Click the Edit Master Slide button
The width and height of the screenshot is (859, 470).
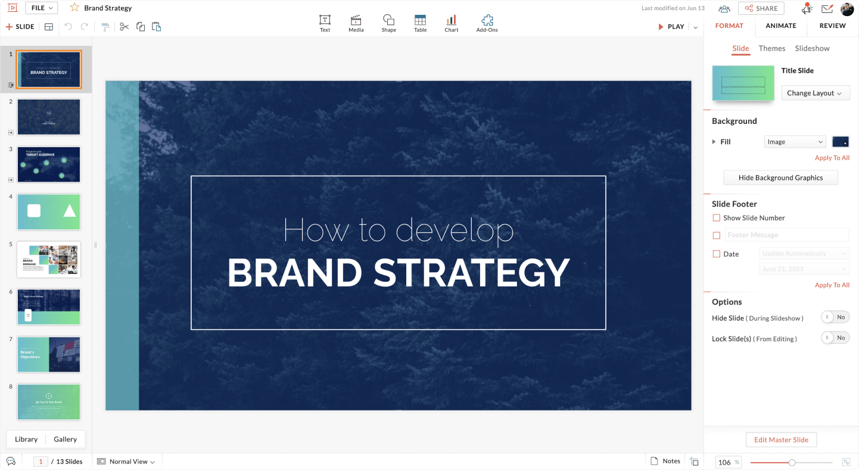tap(781, 440)
